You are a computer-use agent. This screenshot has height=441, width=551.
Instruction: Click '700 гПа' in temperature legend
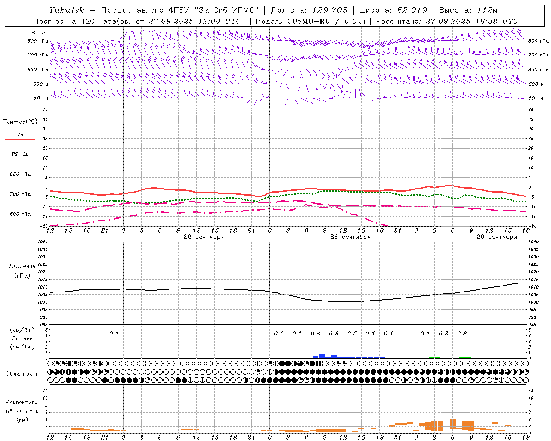pos(20,194)
